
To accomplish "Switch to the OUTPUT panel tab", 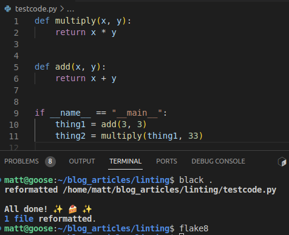I will tap(82, 161).
